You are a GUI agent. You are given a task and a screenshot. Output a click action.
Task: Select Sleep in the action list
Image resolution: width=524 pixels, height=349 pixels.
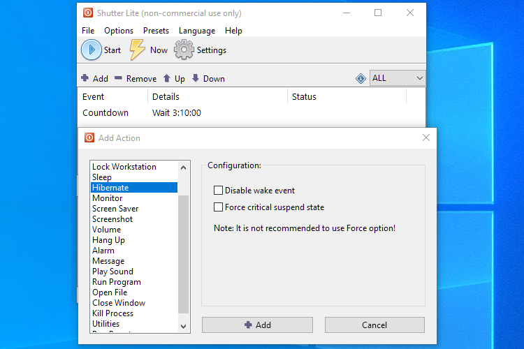[x=134, y=177]
